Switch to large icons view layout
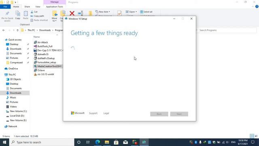This screenshot has height=146, width=259. point(256,136)
